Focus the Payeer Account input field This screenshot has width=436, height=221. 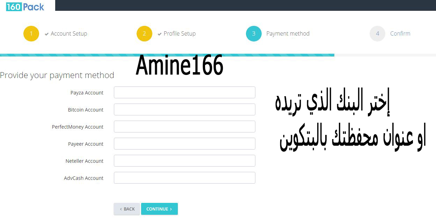pyautogui.click(x=184, y=144)
